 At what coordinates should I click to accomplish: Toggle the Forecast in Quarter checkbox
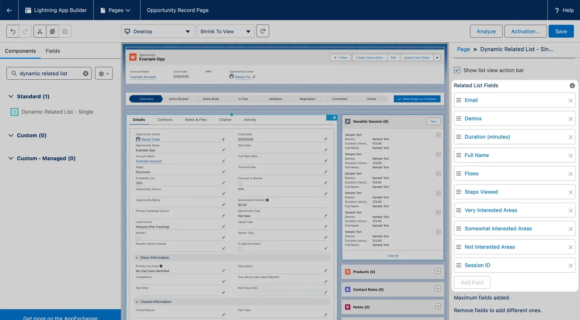pos(240,184)
